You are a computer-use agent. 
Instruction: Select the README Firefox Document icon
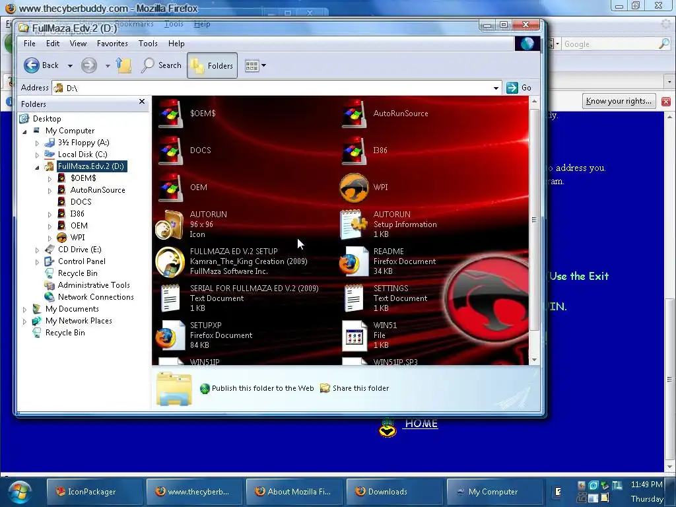coord(354,261)
